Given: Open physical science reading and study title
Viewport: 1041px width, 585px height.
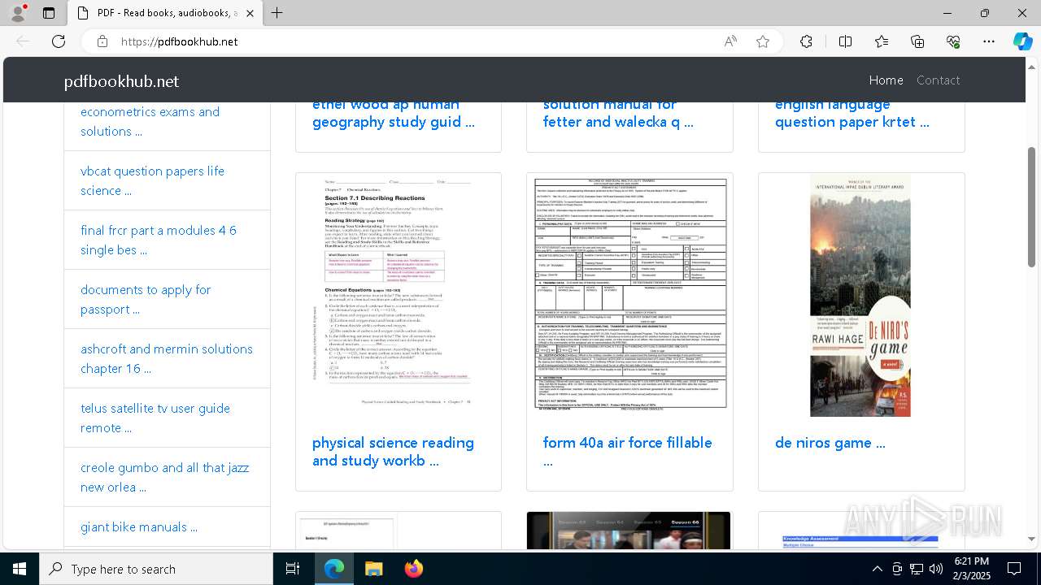Looking at the screenshot, I should click(x=393, y=451).
